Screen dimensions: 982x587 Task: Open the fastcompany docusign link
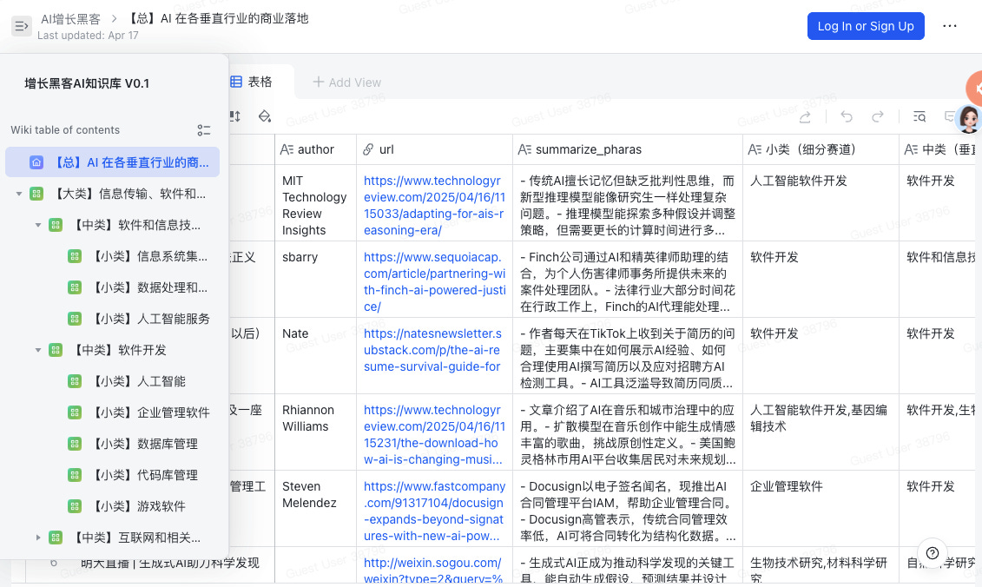coord(434,511)
